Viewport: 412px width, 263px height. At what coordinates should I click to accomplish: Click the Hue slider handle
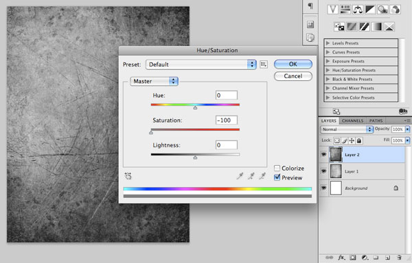195,108
